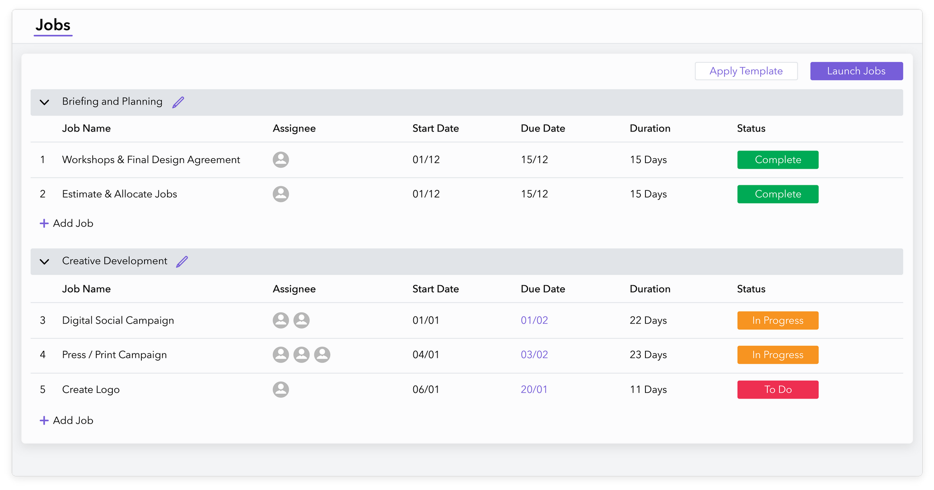Click start date 06/01 of Create Logo

click(x=426, y=389)
